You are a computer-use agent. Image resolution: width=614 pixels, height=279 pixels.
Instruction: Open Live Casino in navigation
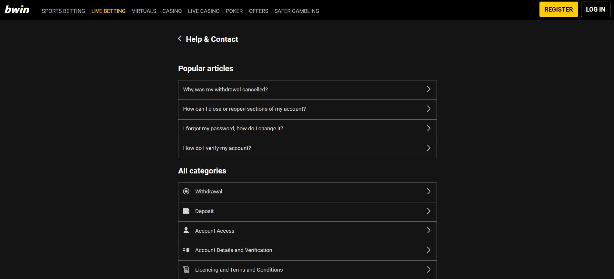[204, 11]
